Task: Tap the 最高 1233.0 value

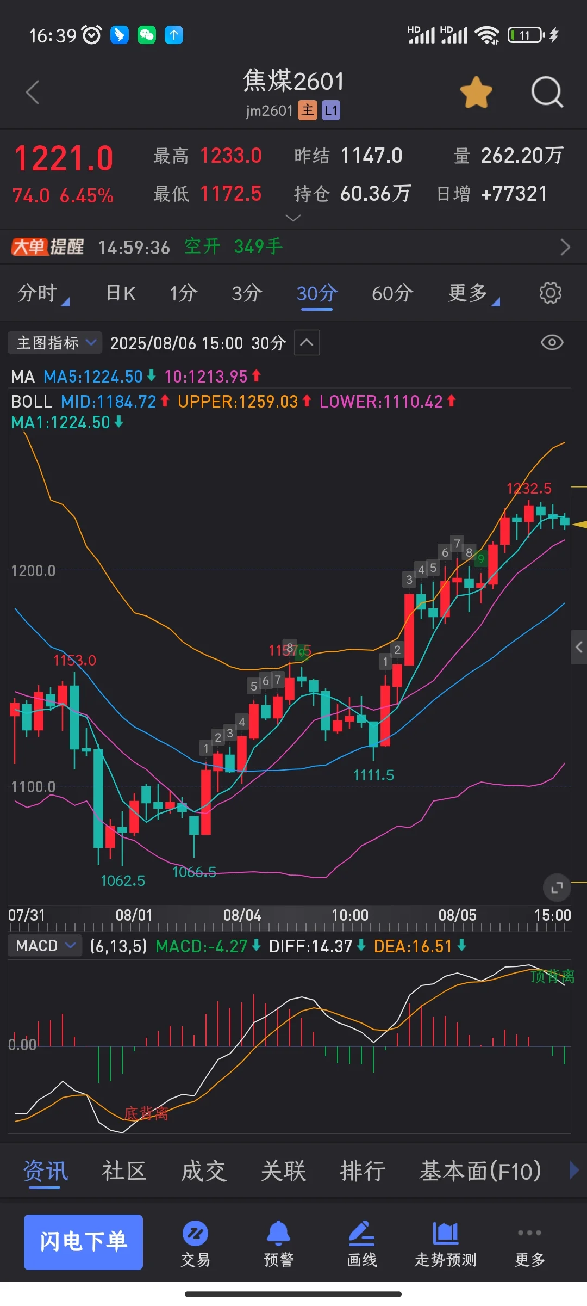Action: [208, 156]
